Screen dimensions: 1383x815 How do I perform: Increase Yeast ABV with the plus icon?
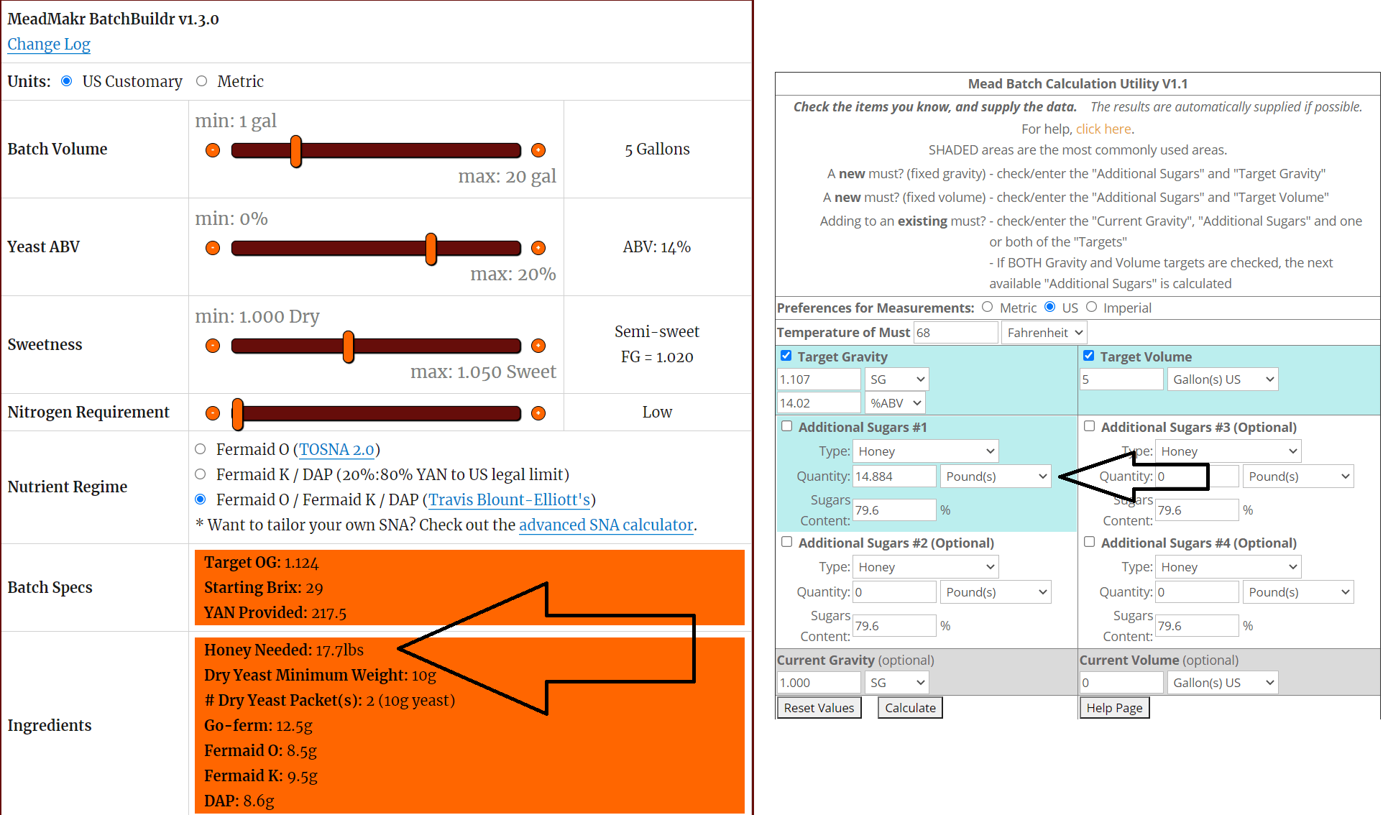click(x=538, y=247)
